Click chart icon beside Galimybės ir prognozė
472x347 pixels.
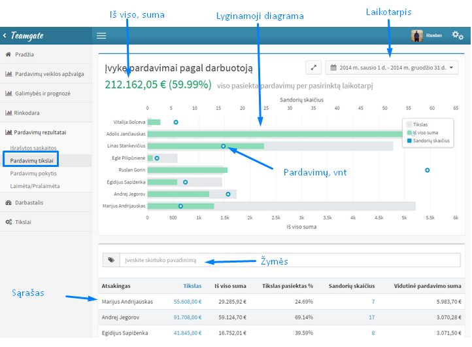pyautogui.click(x=8, y=93)
